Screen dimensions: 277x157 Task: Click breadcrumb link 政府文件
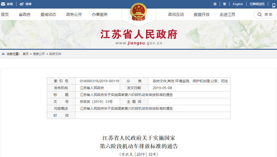coord(55,54)
